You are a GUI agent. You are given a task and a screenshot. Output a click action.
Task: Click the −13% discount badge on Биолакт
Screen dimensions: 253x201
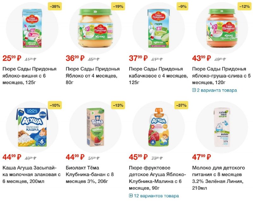pos(118,105)
